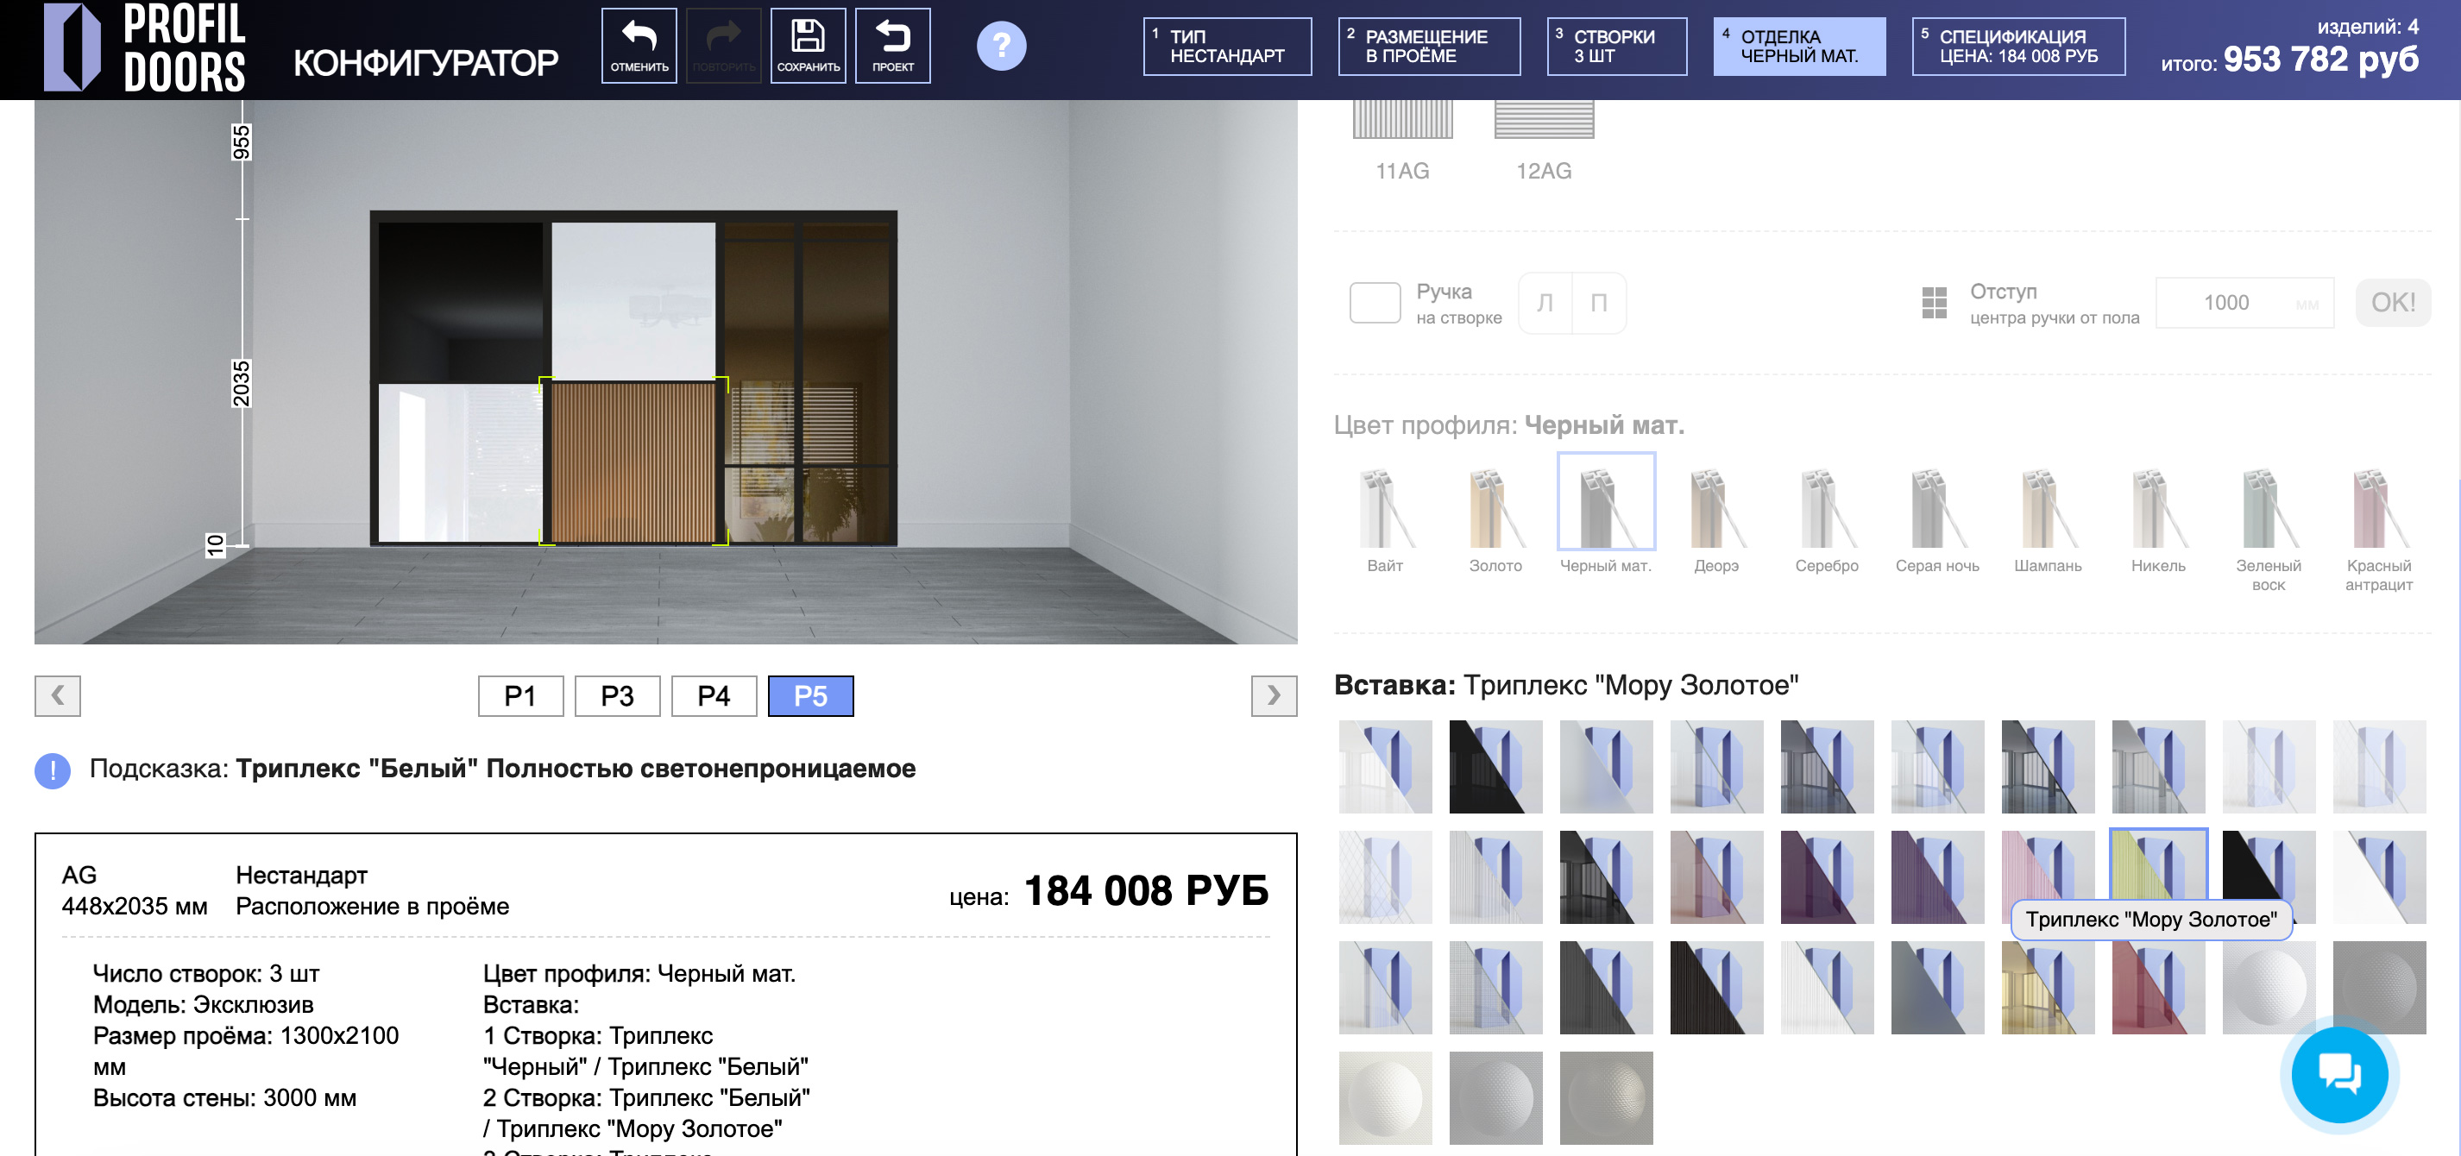Image resolution: width=2461 pixels, height=1156 pixels.
Task: Select the Деорэ profile color
Action: coord(1715,521)
